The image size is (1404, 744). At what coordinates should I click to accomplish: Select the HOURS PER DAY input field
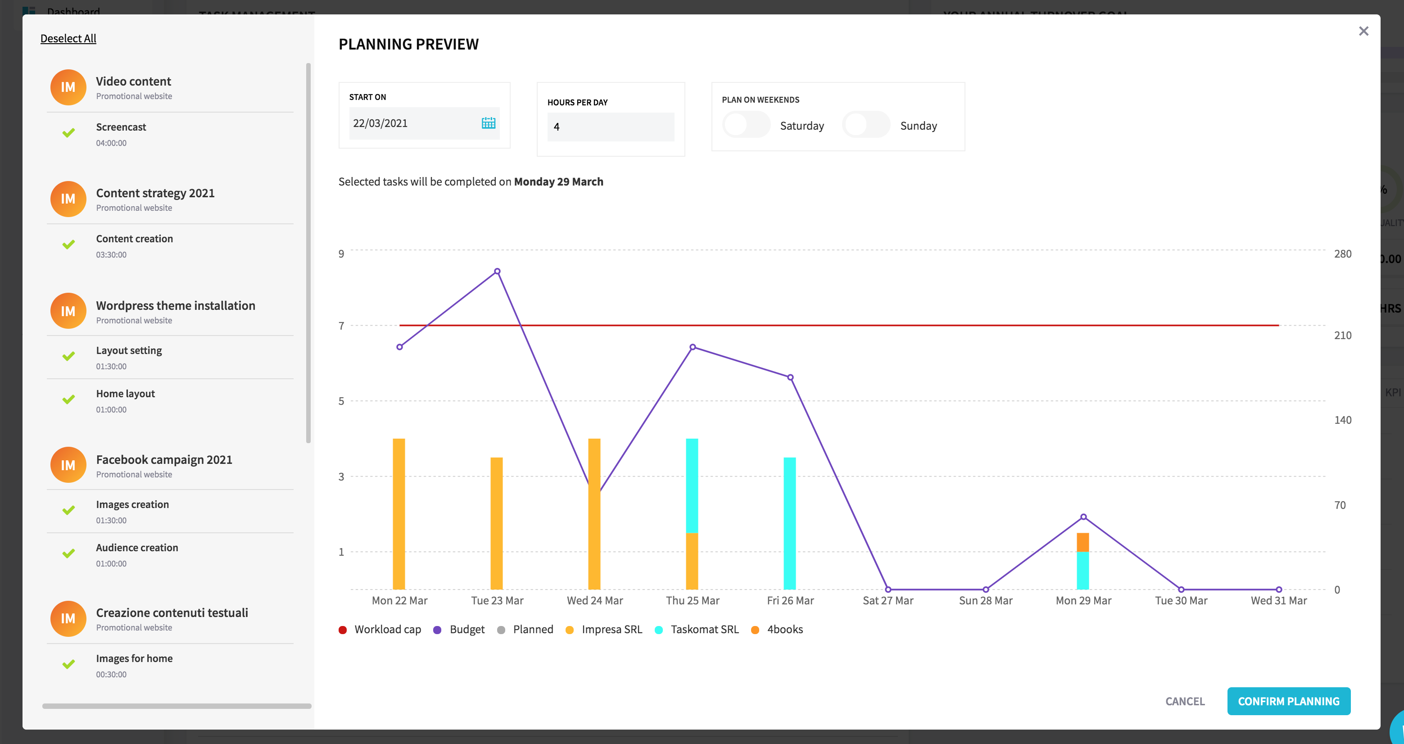(611, 125)
